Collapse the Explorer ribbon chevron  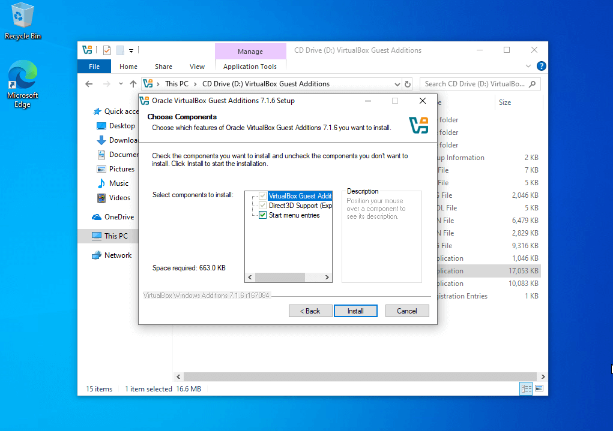pyautogui.click(x=528, y=66)
